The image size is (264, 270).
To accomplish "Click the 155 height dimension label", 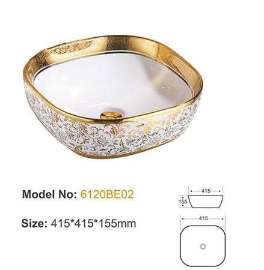I will [183, 202].
